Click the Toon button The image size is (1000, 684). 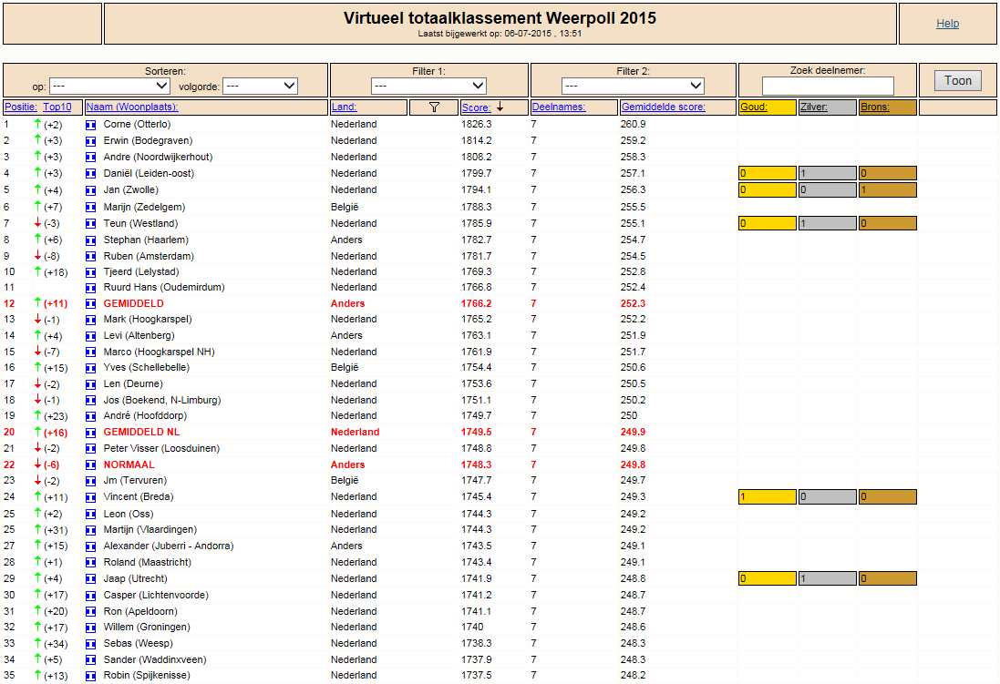958,80
